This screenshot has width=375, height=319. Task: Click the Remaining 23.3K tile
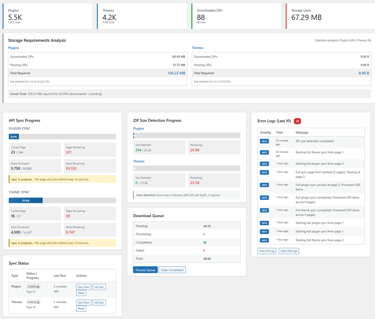pyautogui.click(x=214, y=180)
